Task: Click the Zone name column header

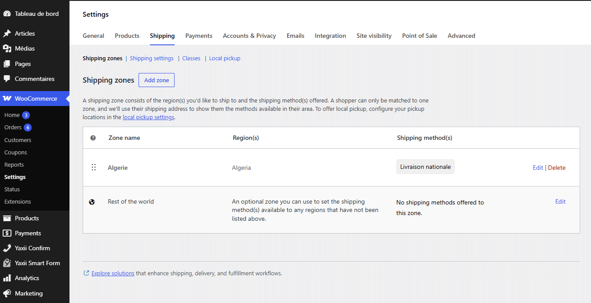Action: (124, 138)
